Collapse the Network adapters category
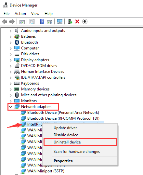 pyautogui.click(x=11, y=107)
